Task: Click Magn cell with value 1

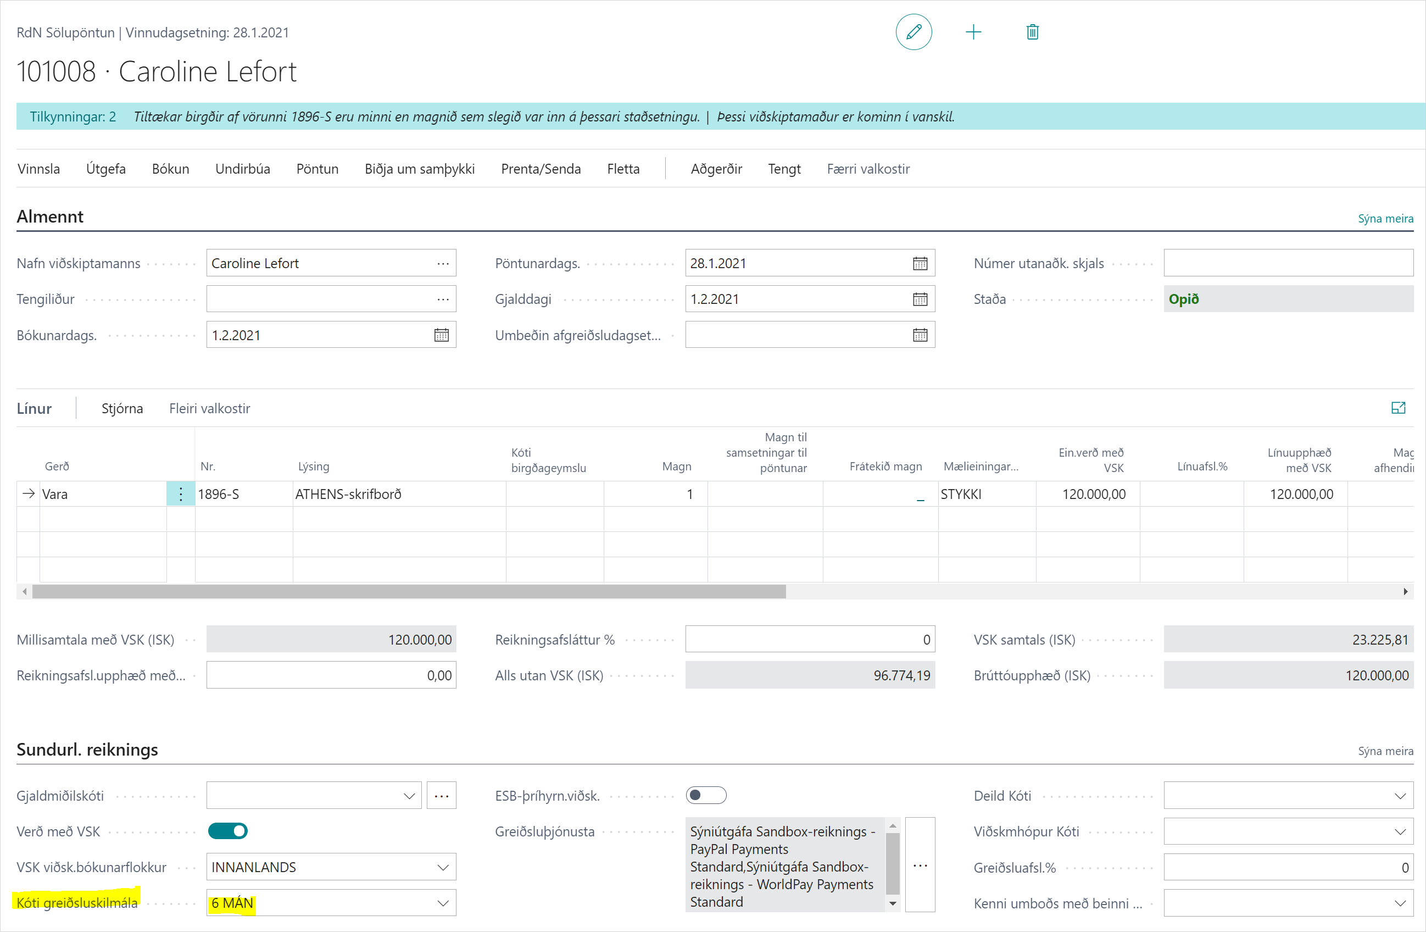Action: (x=655, y=494)
